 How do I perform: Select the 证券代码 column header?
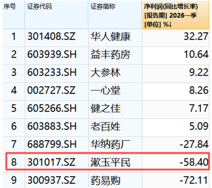pyautogui.click(x=39, y=7)
